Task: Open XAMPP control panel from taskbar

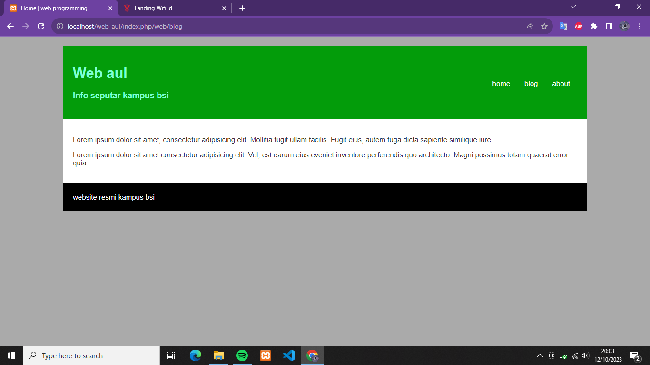Action: tap(266, 355)
